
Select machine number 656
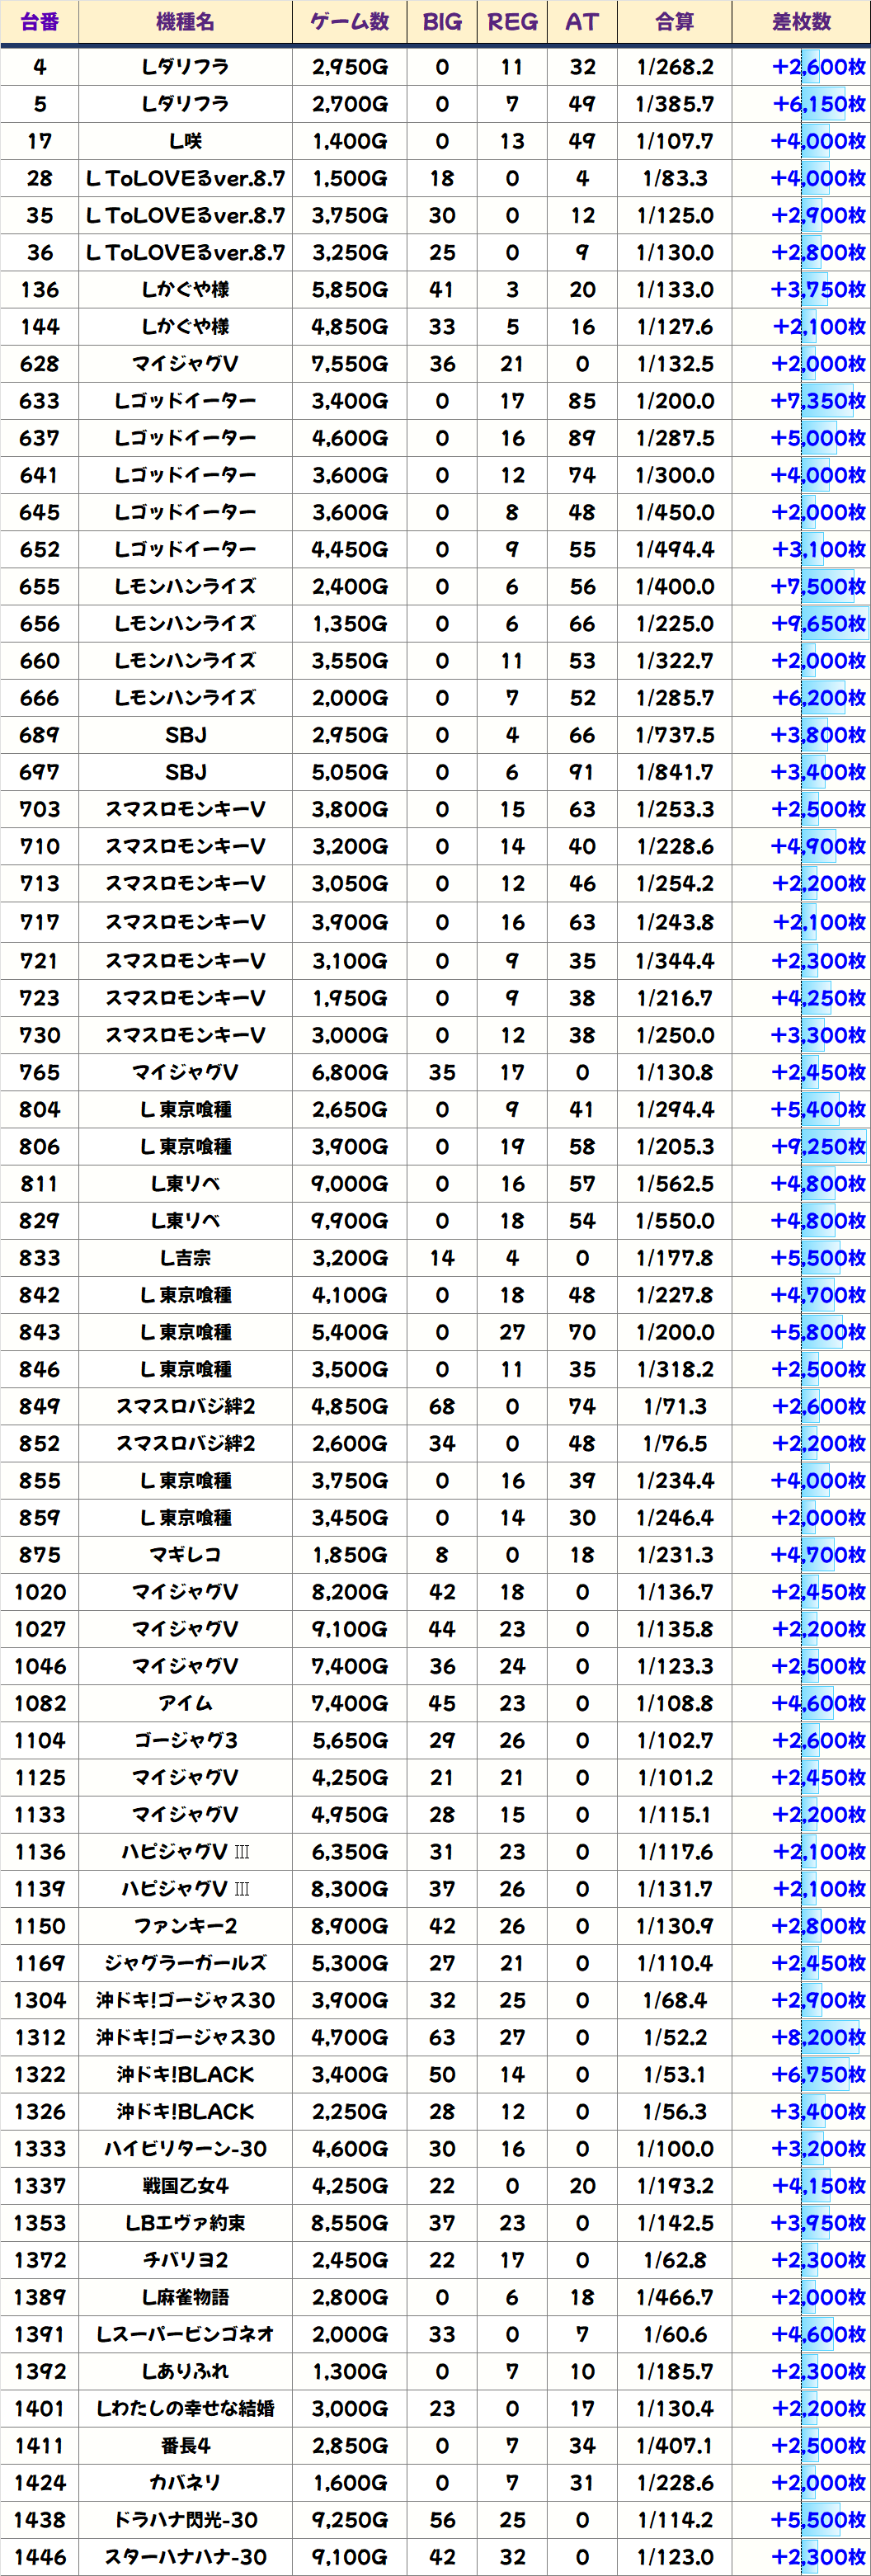click(x=40, y=624)
